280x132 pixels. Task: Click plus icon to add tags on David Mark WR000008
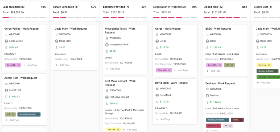56,65
